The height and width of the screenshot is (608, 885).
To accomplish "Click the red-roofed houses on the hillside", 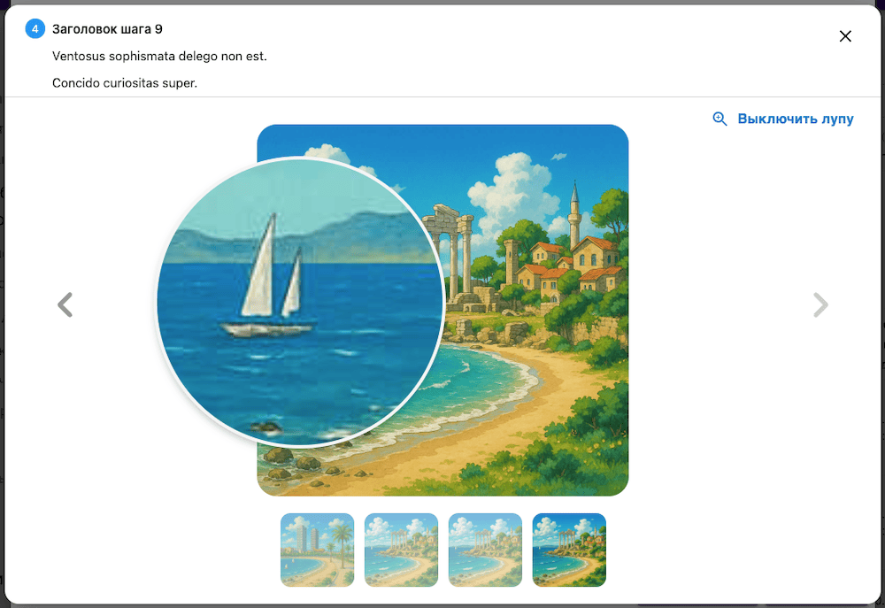I will tap(570, 265).
